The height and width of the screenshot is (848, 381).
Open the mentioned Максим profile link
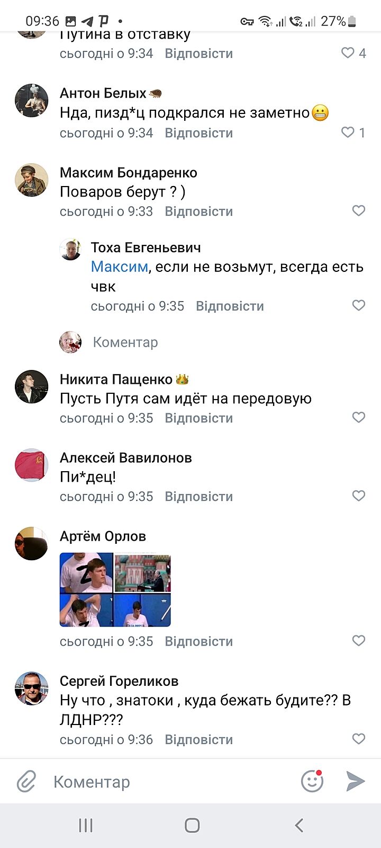[119, 267]
